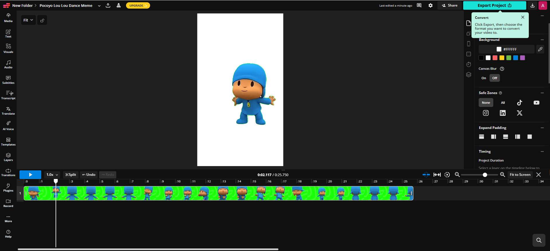The width and height of the screenshot is (550, 251).
Task: Collapse the Expand Padding section
Action: 542,128
